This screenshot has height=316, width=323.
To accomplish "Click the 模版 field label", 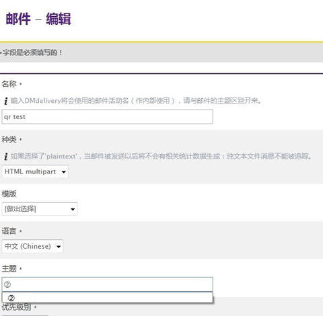I will coord(9,194).
